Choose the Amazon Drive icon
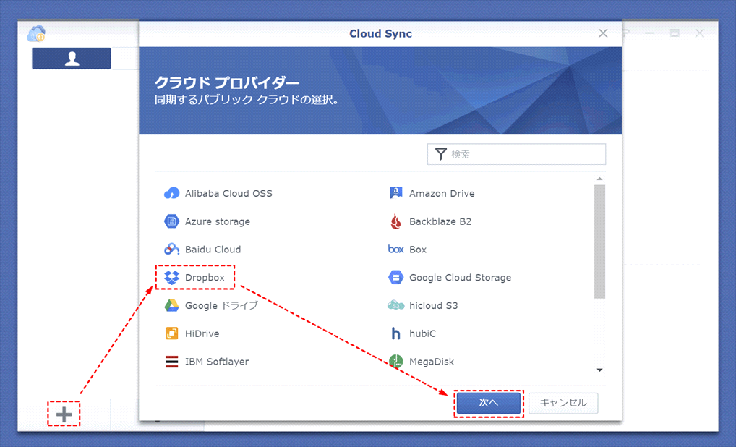 pos(395,193)
